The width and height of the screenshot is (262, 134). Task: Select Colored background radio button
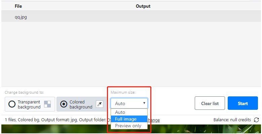coord(64,104)
